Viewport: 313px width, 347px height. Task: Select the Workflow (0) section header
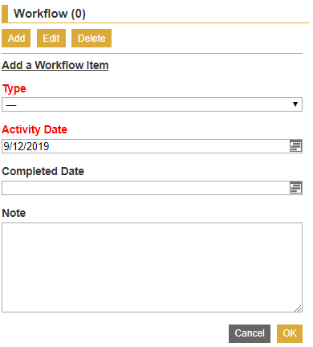50,14
